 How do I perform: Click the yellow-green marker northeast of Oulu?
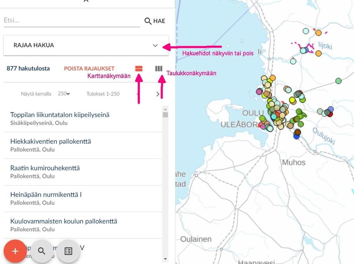292,100
